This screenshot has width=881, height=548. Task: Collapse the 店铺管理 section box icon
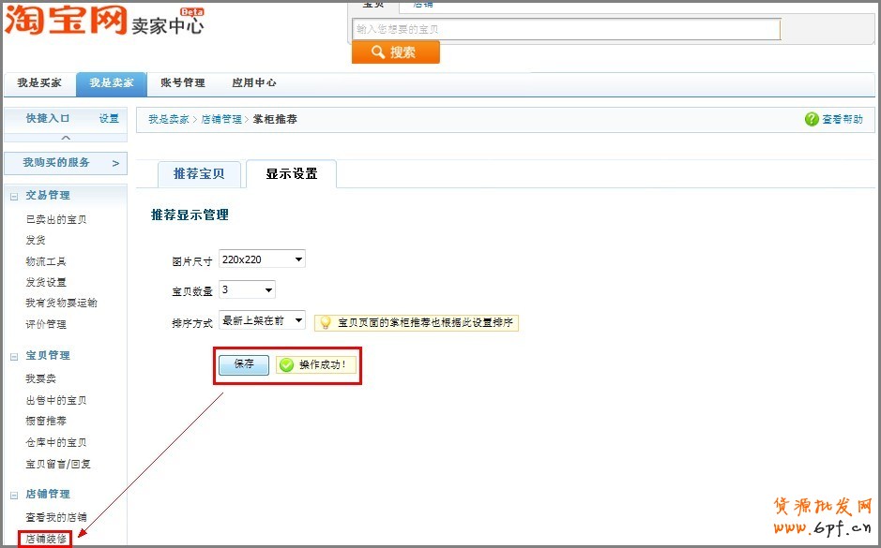tap(14, 495)
